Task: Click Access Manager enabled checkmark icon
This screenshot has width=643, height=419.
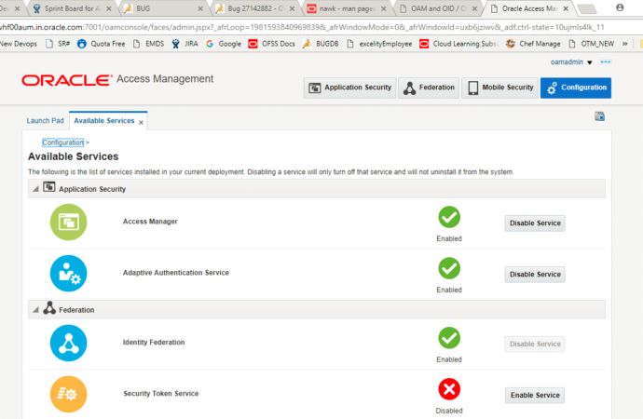Action: coord(449,217)
